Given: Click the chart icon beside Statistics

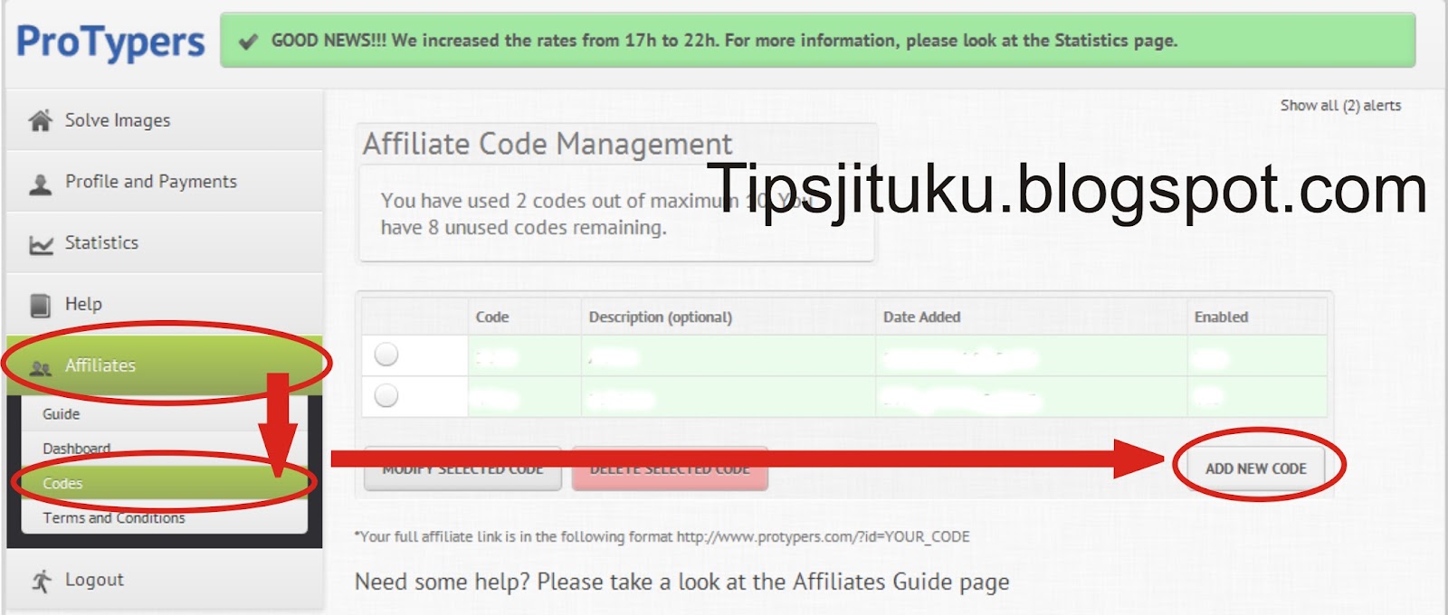Looking at the screenshot, I should [41, 244].
